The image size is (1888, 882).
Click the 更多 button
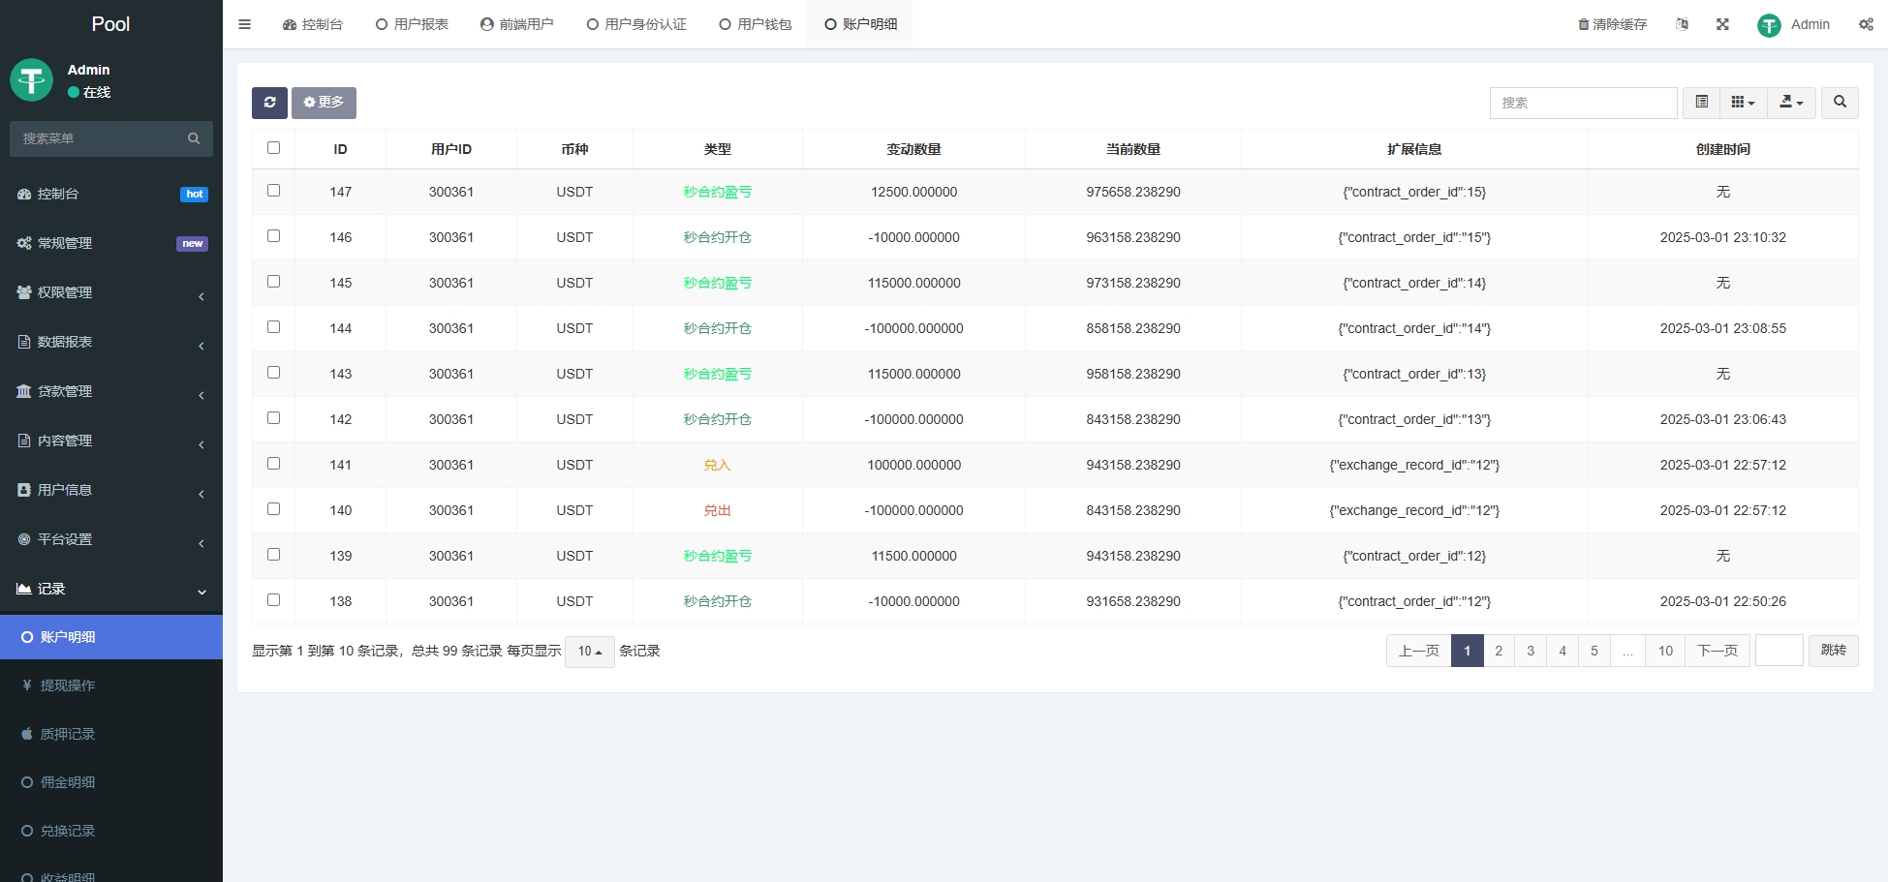[x=324, y=103]
